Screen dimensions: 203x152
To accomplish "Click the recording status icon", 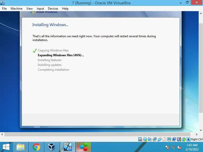I will [x=174, y=139].
